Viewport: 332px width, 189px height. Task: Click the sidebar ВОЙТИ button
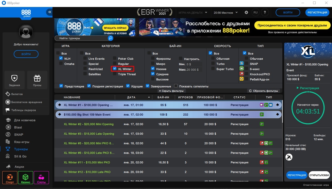(26, 54)
